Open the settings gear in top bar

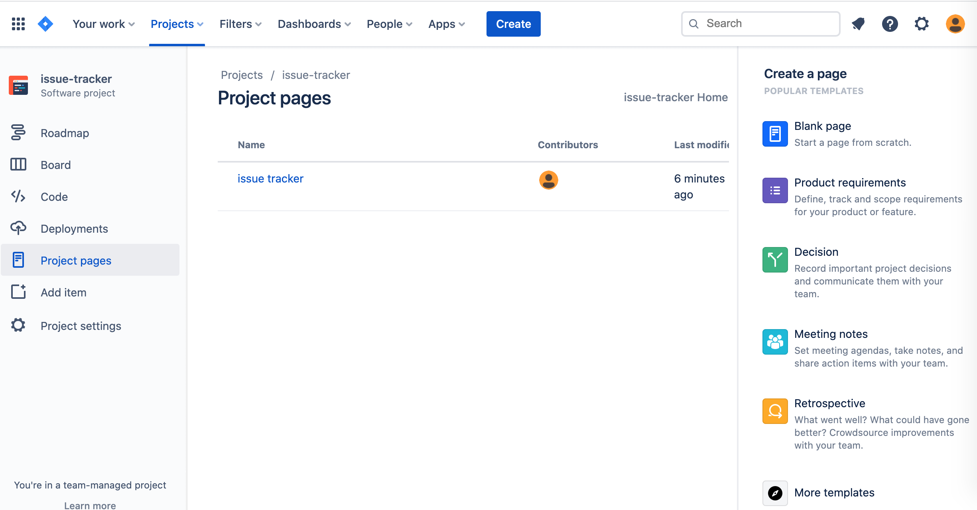pos(922,24)
